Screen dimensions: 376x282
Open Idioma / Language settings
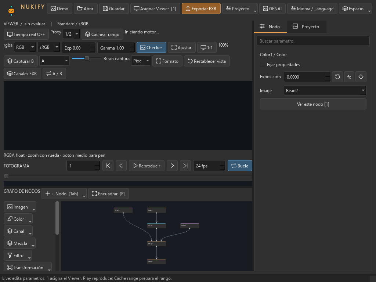click(312, 9)
